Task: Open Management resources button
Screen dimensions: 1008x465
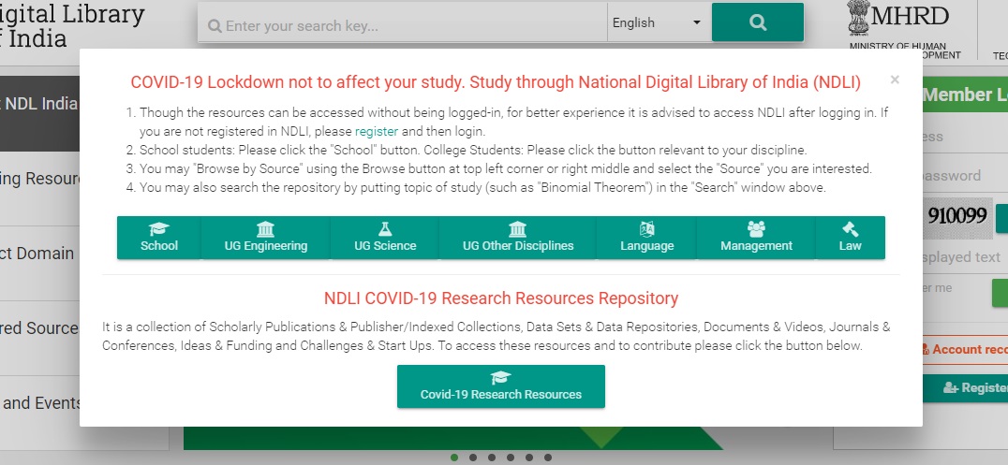Action: 756,238
